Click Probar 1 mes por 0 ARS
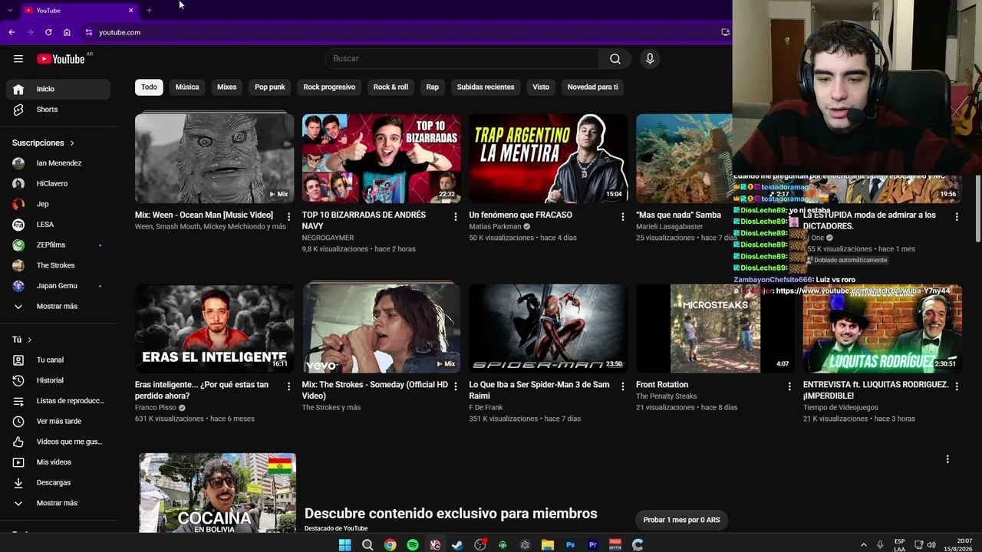Viewport: 982px width, 552px height. tap(681, 520)
